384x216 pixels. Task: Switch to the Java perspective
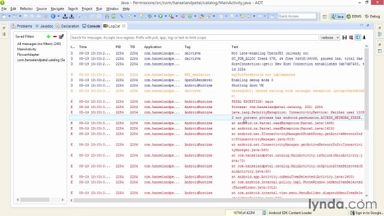[x=338, y=16]
